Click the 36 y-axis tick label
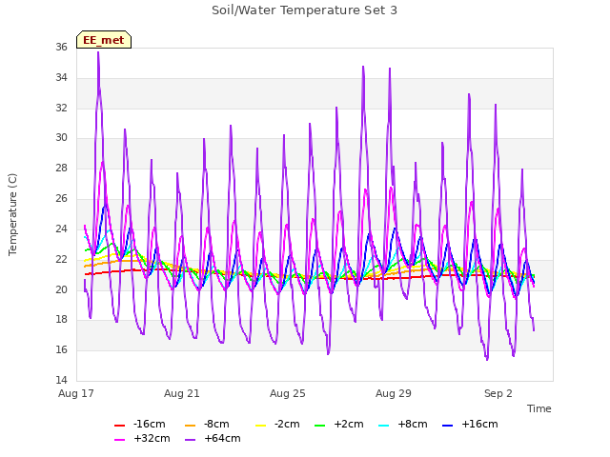The height and width of the screenshot is (457, 610). (x=61, y=47)
